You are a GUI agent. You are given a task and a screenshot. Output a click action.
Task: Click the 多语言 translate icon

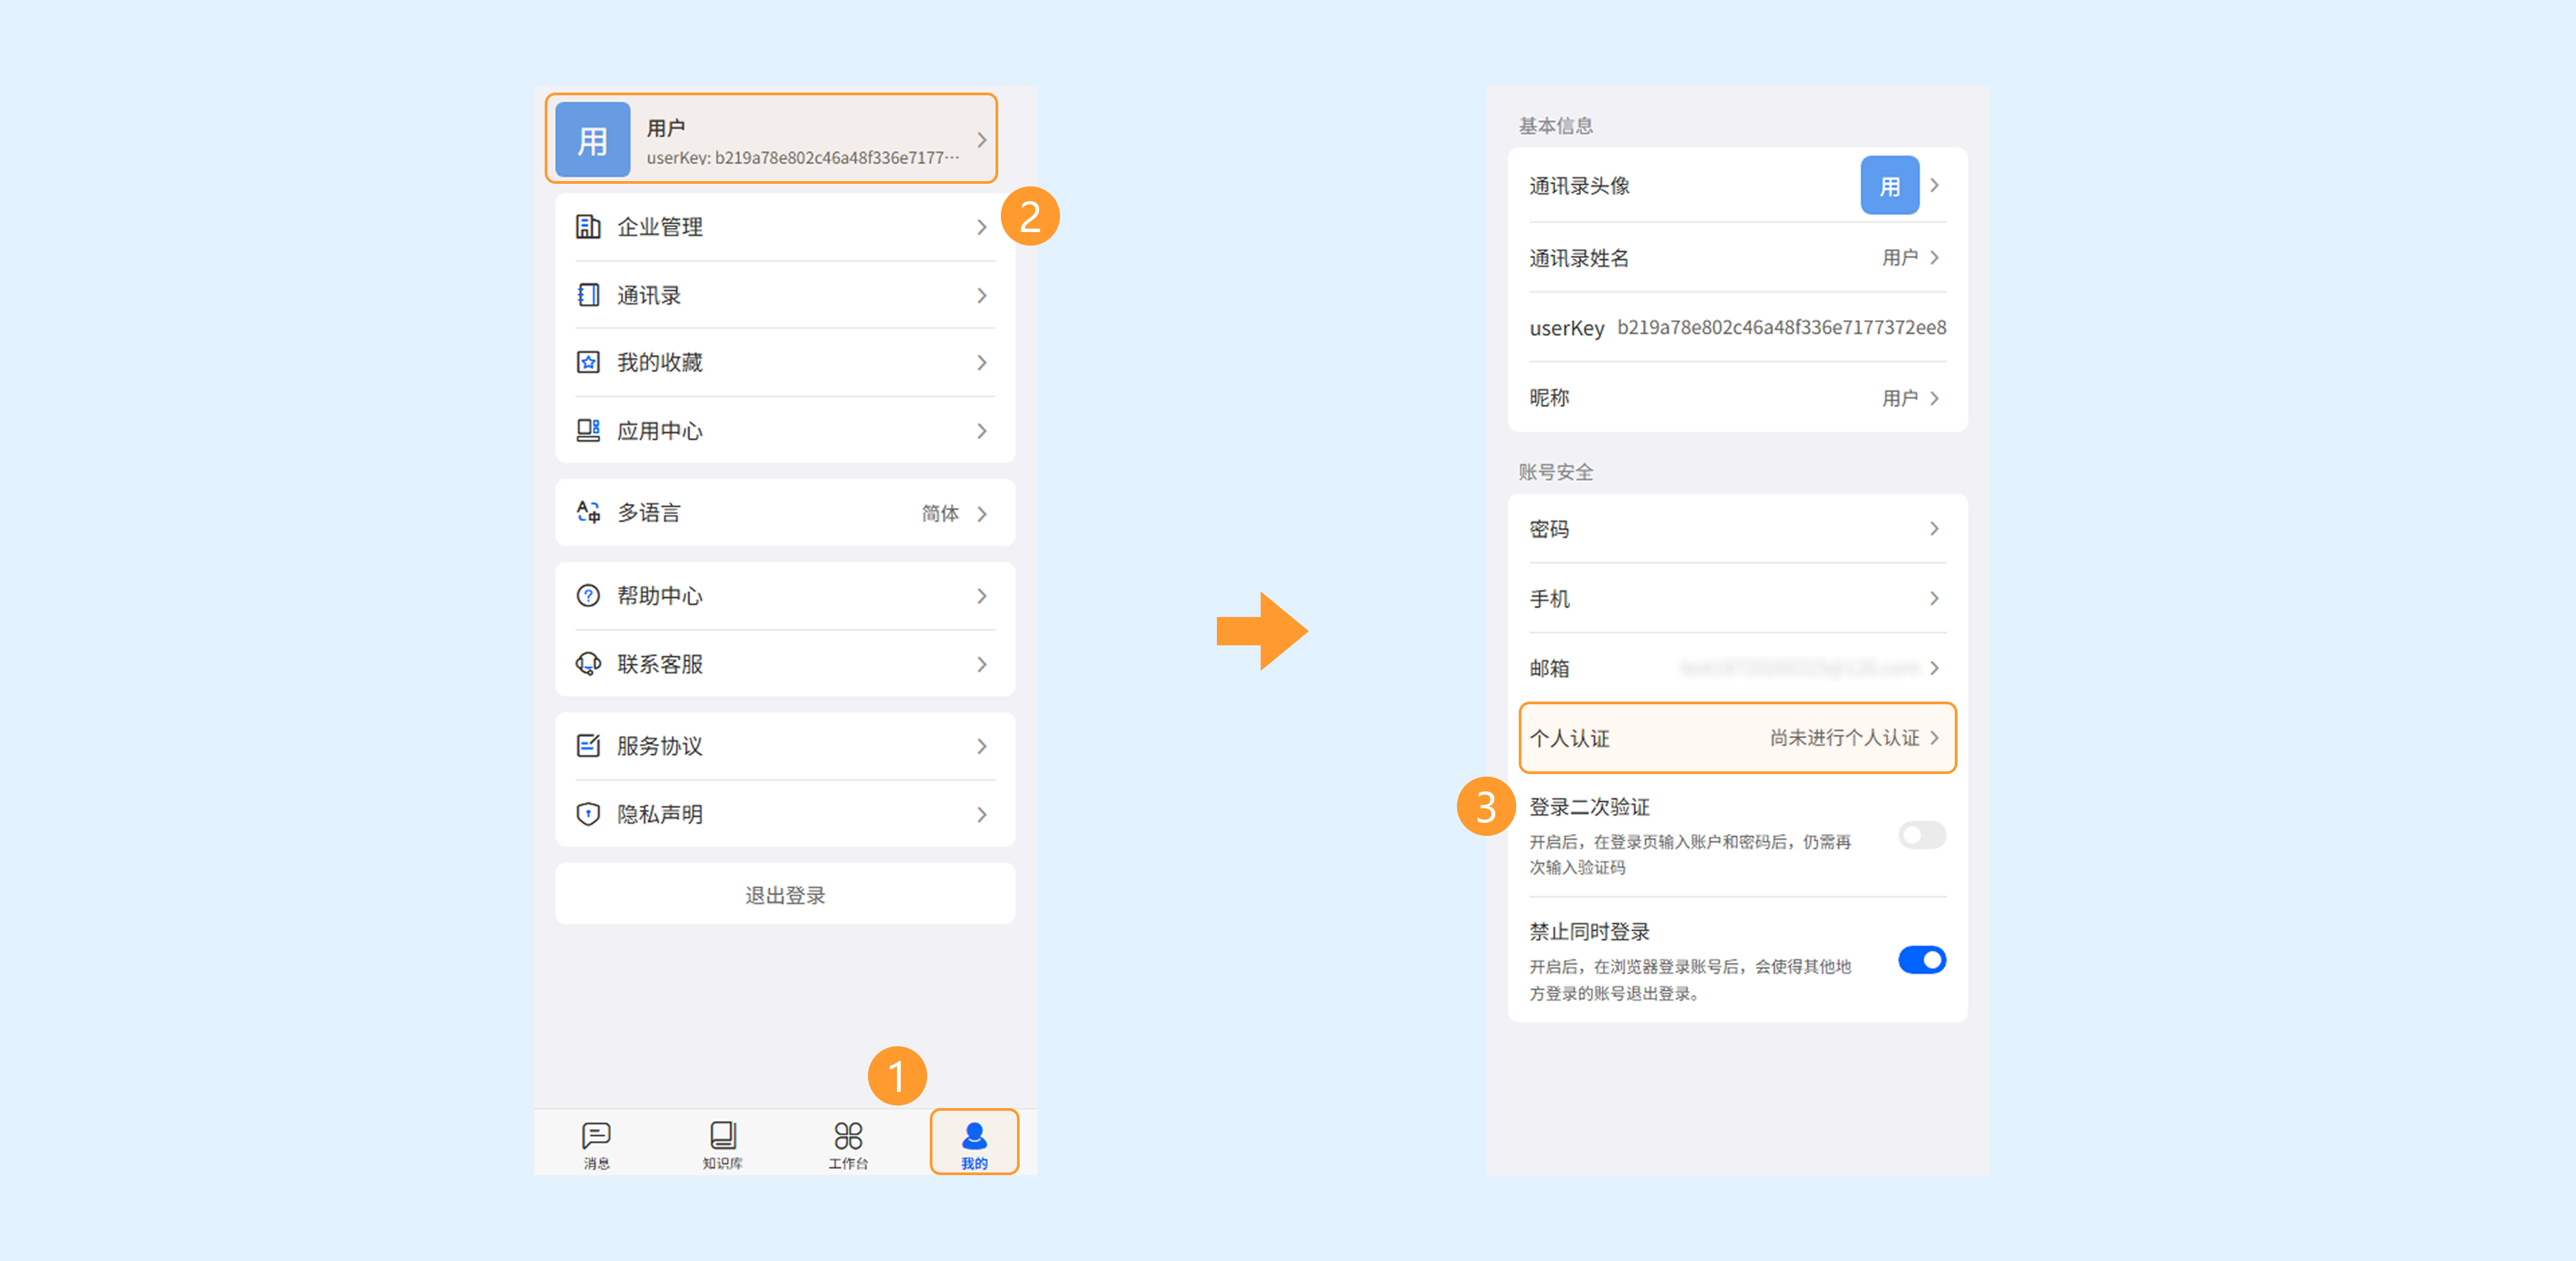tap(588, 513)
